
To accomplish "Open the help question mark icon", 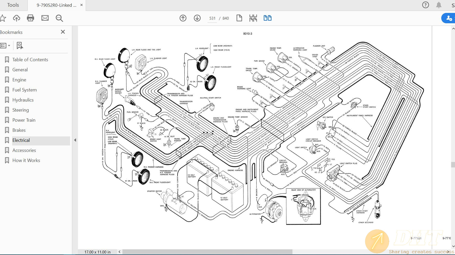I will click(x=425, y=5).
